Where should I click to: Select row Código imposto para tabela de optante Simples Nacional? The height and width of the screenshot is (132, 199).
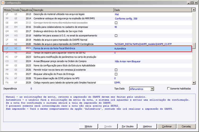click(98, 83)
